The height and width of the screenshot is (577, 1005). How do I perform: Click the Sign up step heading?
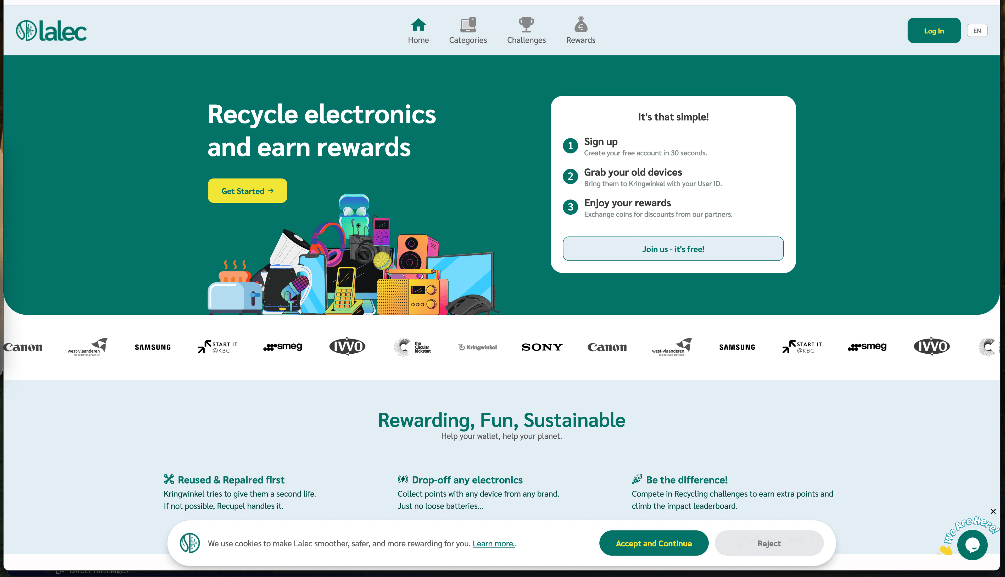pyautogui.click(x=601, y=142)
